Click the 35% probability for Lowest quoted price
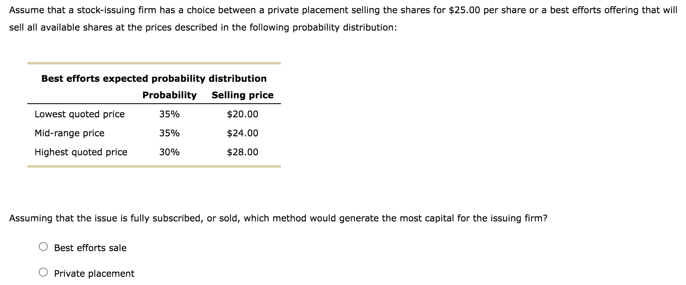686x285 pixels. pyautogui.click(x=169, y=114)
